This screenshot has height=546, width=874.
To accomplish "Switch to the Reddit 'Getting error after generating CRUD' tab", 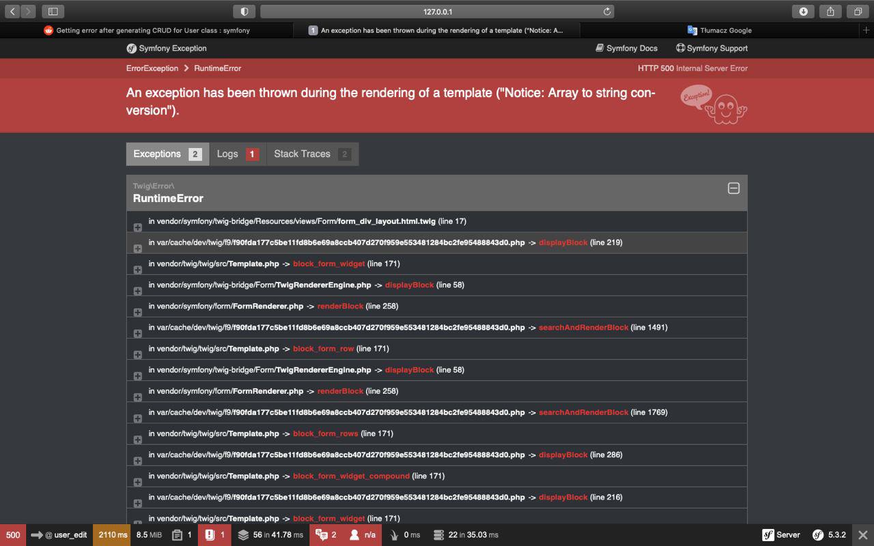I will [146, 30].
